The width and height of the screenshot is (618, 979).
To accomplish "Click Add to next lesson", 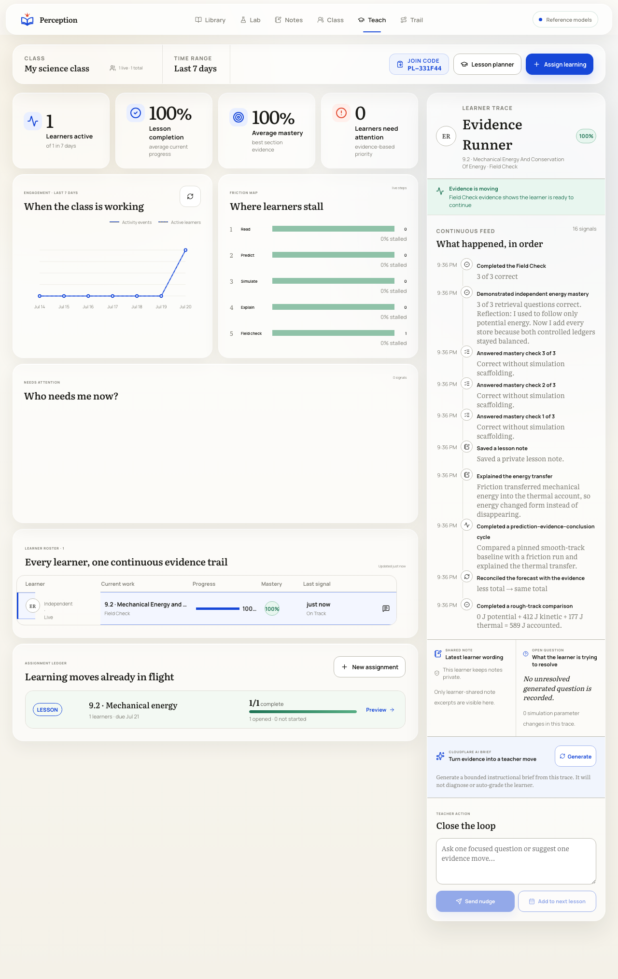I will pyautogui.click(x=557, y=901).
